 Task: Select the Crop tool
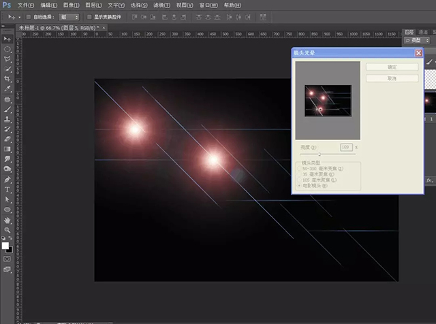(8, 78)
